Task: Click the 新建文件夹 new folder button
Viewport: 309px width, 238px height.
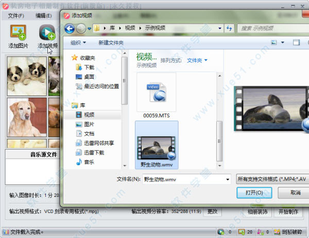Action: pyautogui.click(x=111, y=43)
